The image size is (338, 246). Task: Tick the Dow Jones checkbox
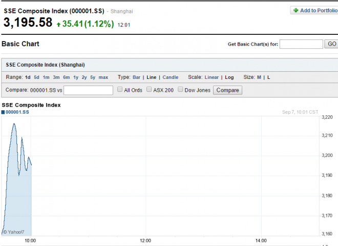pyautogui.click(x=180, y=90)
